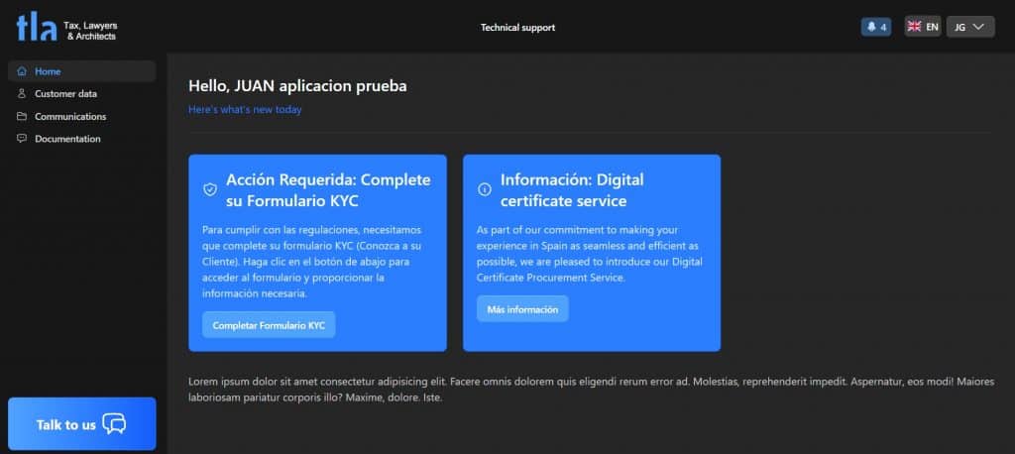Viewport: 1015px width, 454px height.
Task: Click the info icon on Digital certificate card
Action: click(485, 189)
